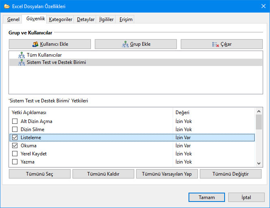The image size is (270, 208).
Task: Uncheck the Listeleme permission
Action: pyautogui.click(x=15, y=138)
